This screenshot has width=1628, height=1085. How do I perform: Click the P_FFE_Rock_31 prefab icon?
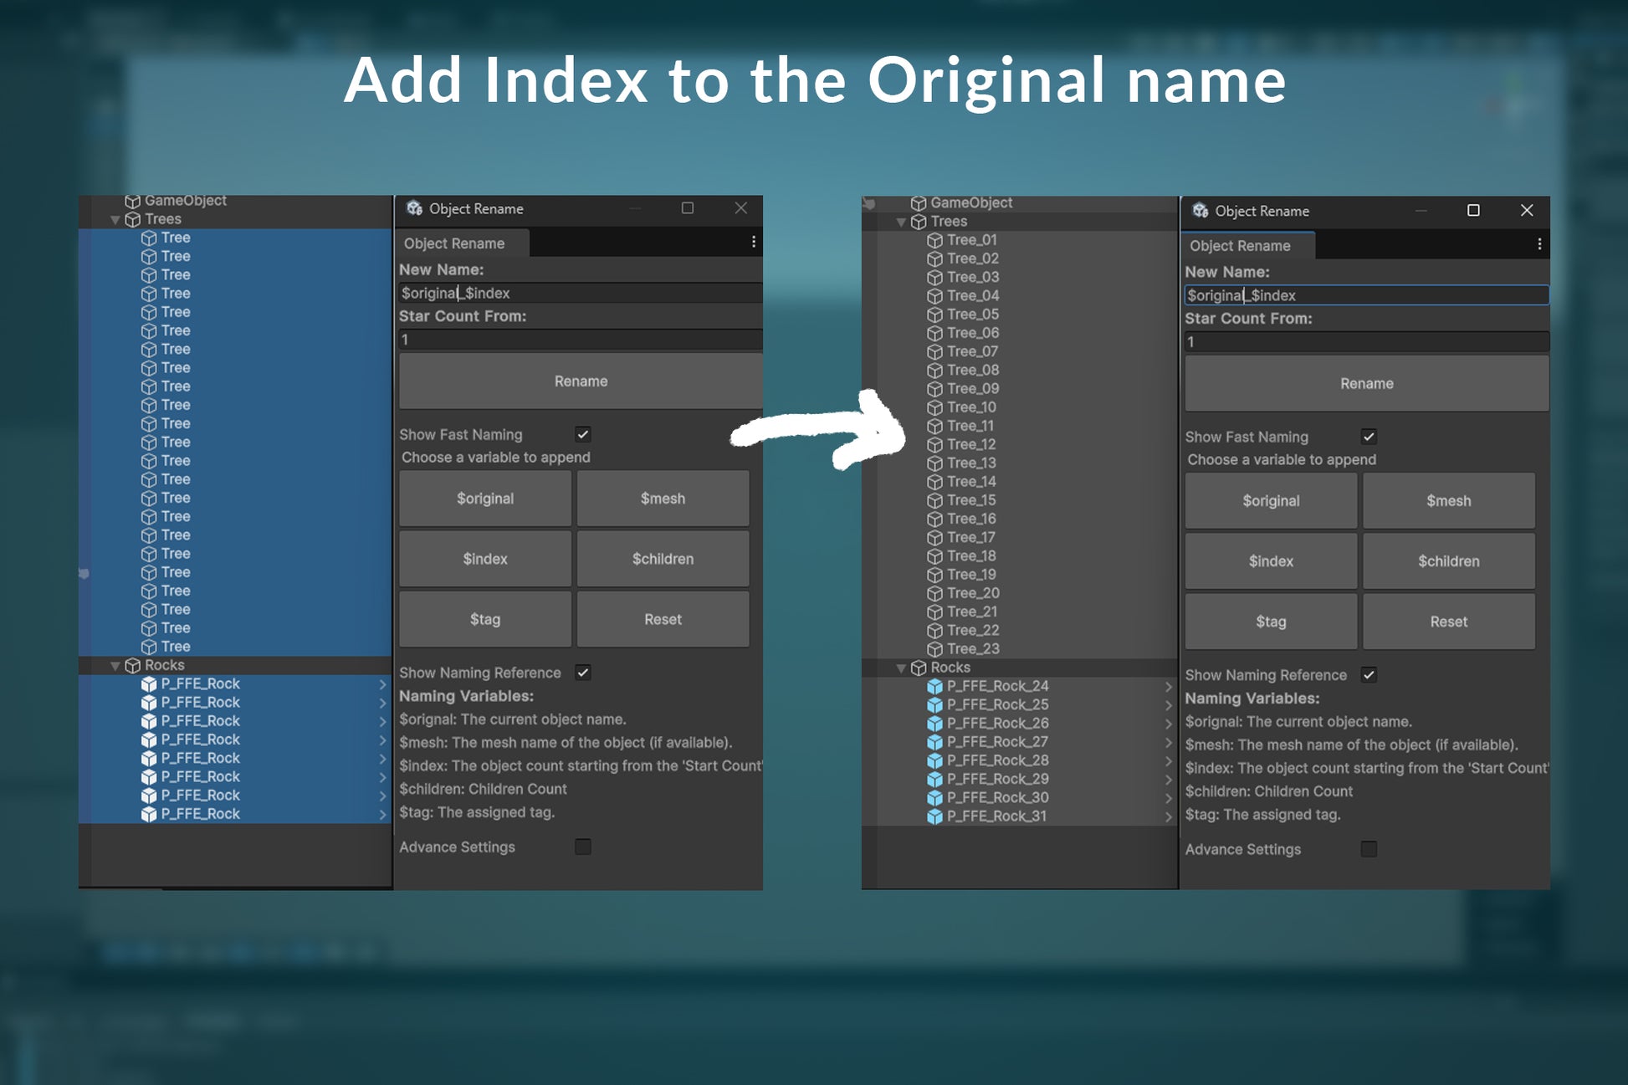pos(934,816)
